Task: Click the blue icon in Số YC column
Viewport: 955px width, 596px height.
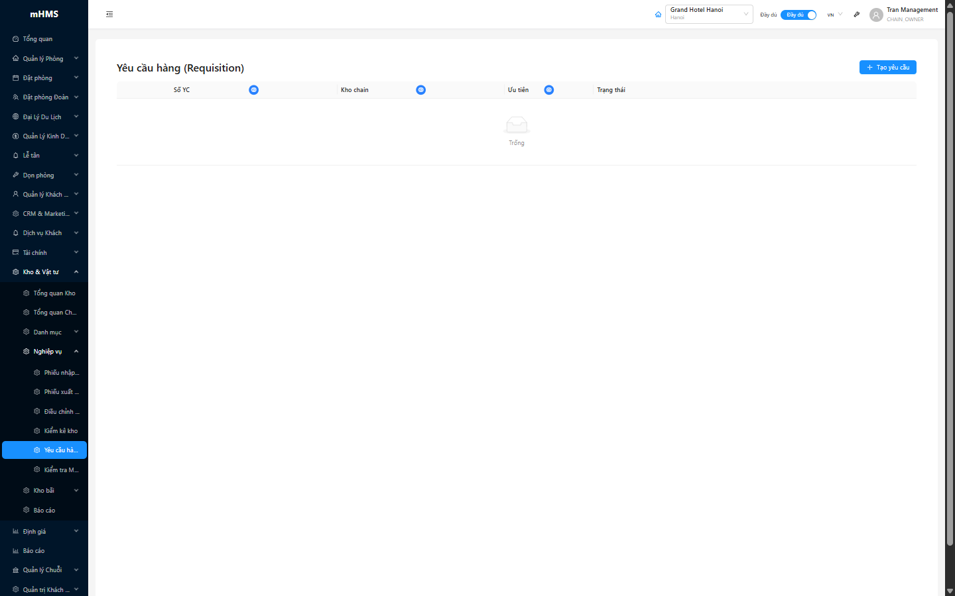Action: pos(253,90)
